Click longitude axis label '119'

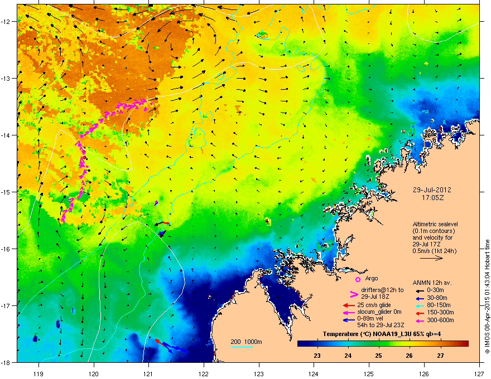pos(38,373)
